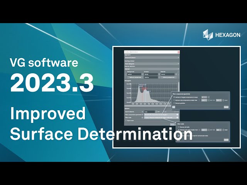Open the Starting contour dropdown
This screenshot has height=185, width=247.
coord(152,64)
